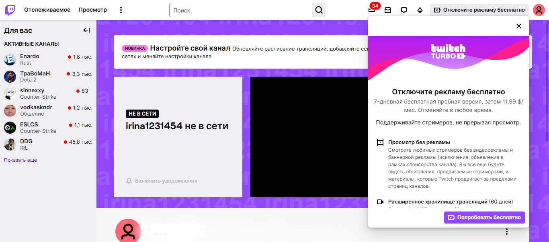Click the Twitch Turbo logo in popup

click(448, 51)
